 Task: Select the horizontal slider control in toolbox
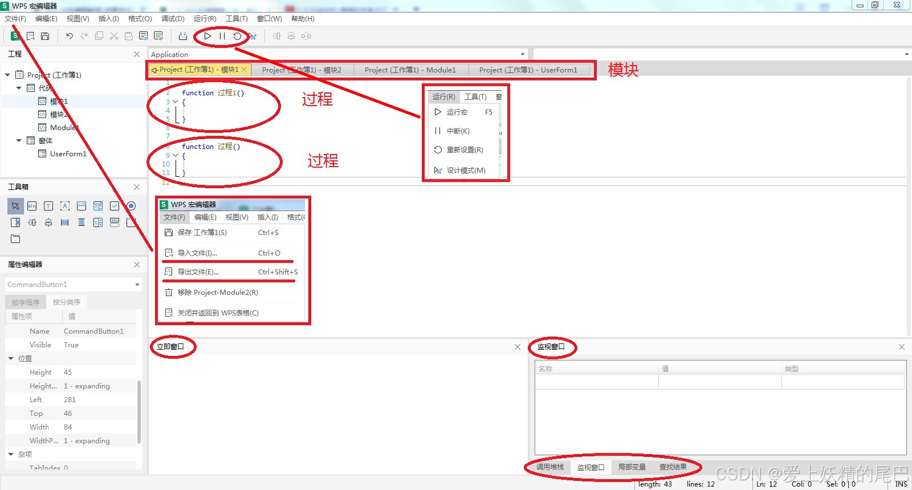(x=32, y=222)
